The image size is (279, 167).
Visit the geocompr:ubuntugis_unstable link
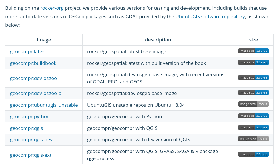(x=44, y=105)
